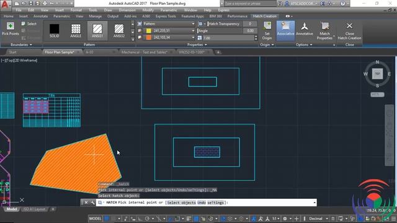Open the AutoCAD application menu (red A)
The height and width of the screenshot is (223, 397).
click(x=5, y=4)
